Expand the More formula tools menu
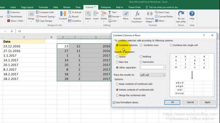The image size is (220, 123). (160, 21)
